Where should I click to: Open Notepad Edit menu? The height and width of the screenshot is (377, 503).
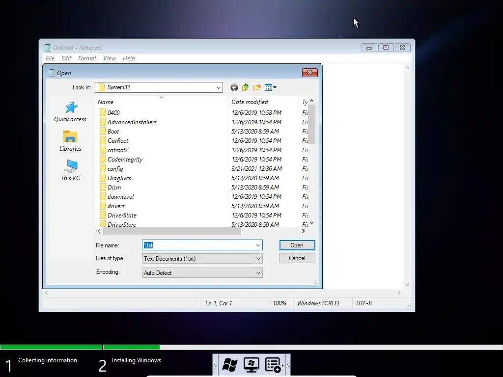click(x=66, y=58)
